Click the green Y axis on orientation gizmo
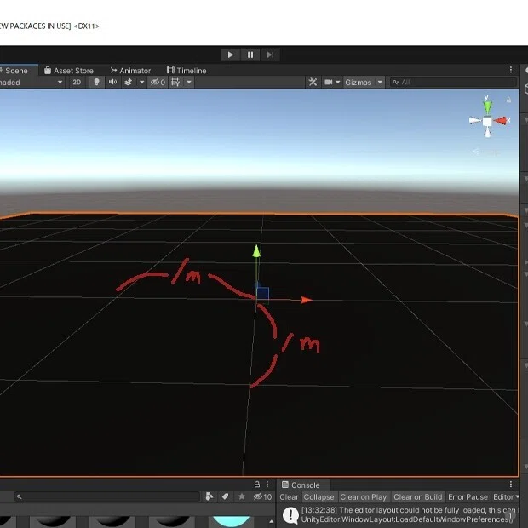The width and height of the screenshot is (528, 528). click(x=488, y=106)
